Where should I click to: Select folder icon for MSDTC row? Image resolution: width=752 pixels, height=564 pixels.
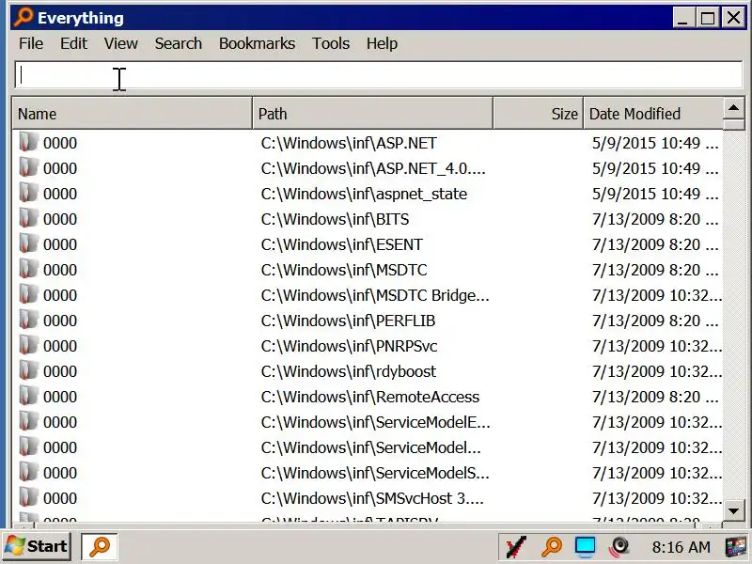28,269
